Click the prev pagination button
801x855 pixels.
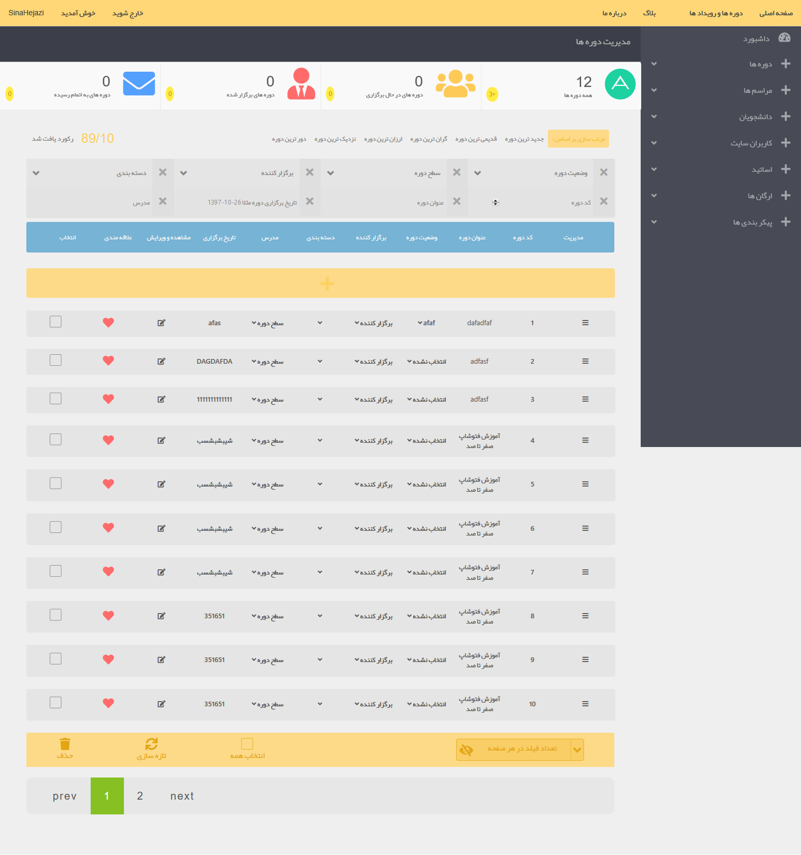coord(64,796)
